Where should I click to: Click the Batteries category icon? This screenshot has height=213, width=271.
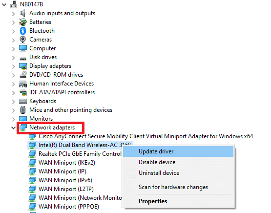point(23,22)
